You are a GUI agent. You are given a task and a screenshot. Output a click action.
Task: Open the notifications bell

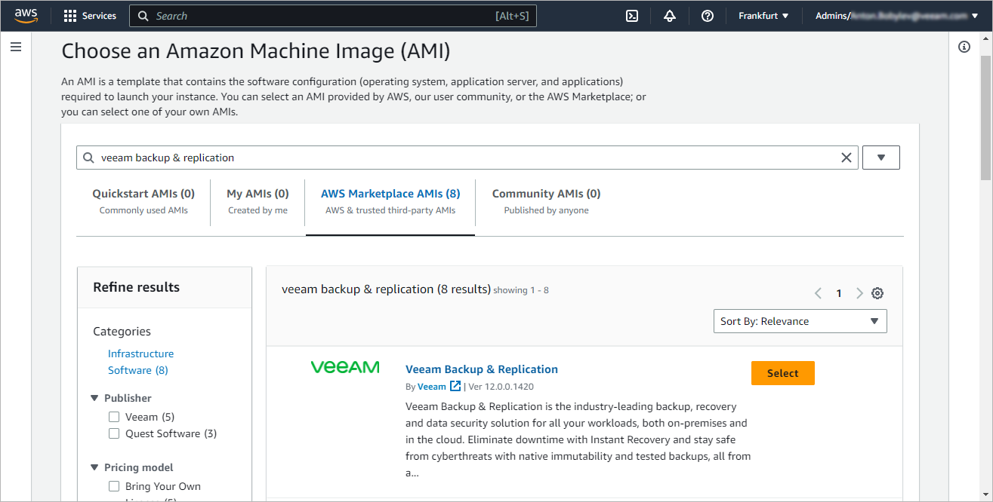[670, 16]
